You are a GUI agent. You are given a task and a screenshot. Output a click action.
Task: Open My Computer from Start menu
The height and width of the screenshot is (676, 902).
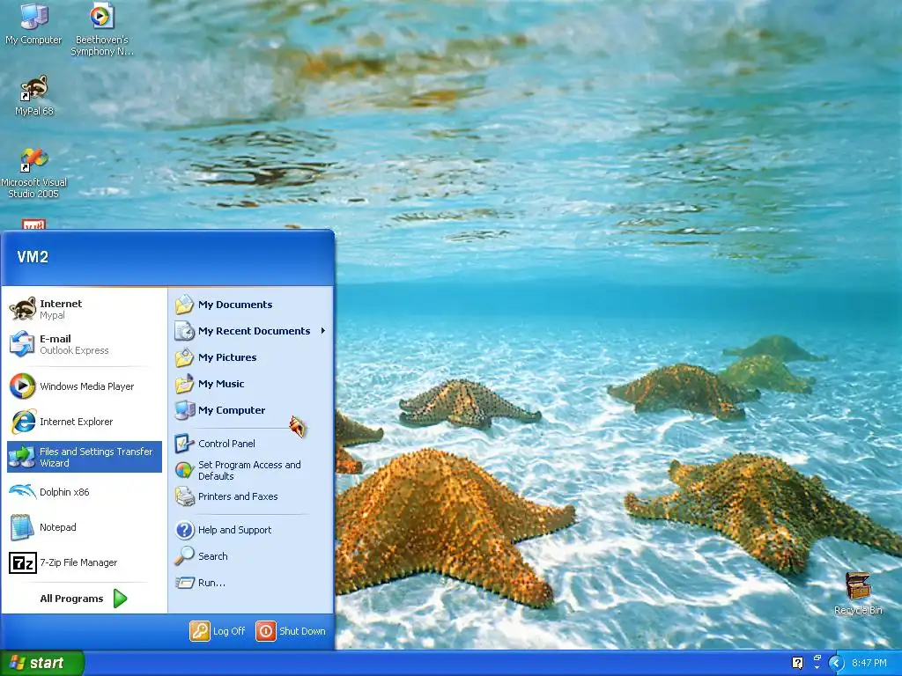[x=250, y=410]
